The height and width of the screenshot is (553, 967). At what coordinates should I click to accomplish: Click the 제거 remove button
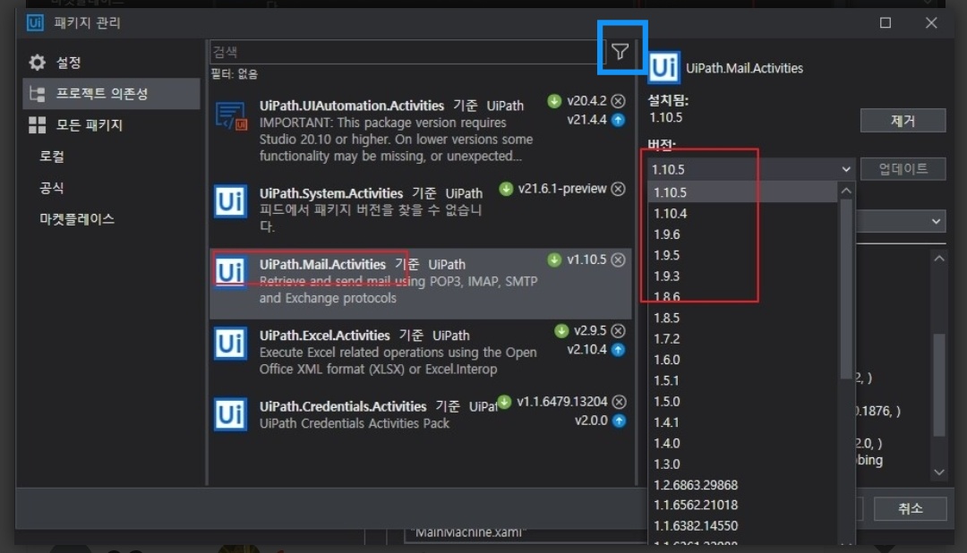(x=903, y=121)
